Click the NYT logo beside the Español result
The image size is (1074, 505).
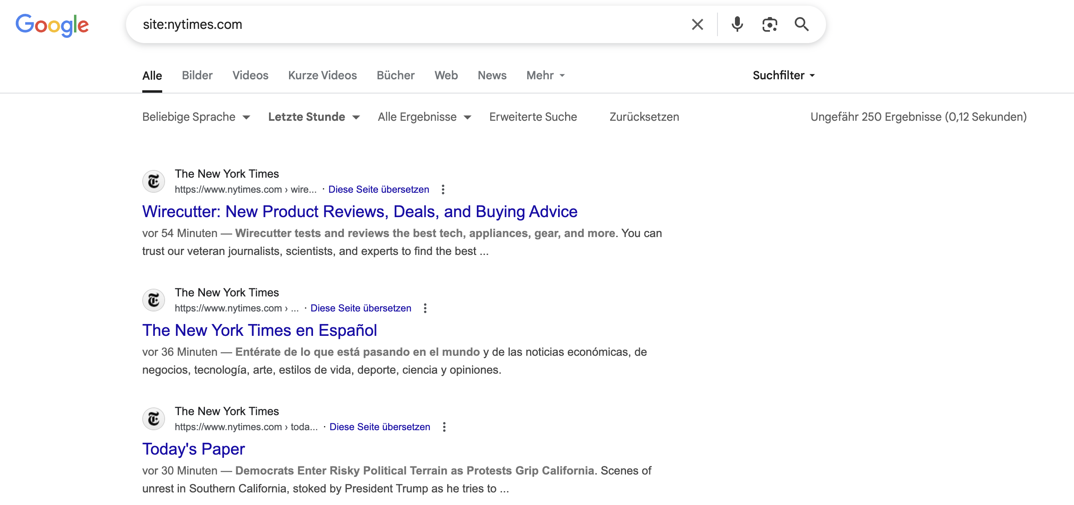(153, 300)
